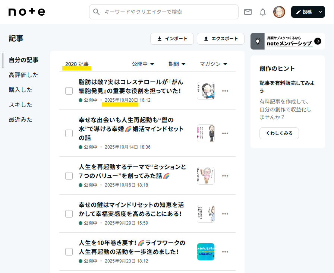Open the mail messages icon
334x273 pixels.
point(248,12)
